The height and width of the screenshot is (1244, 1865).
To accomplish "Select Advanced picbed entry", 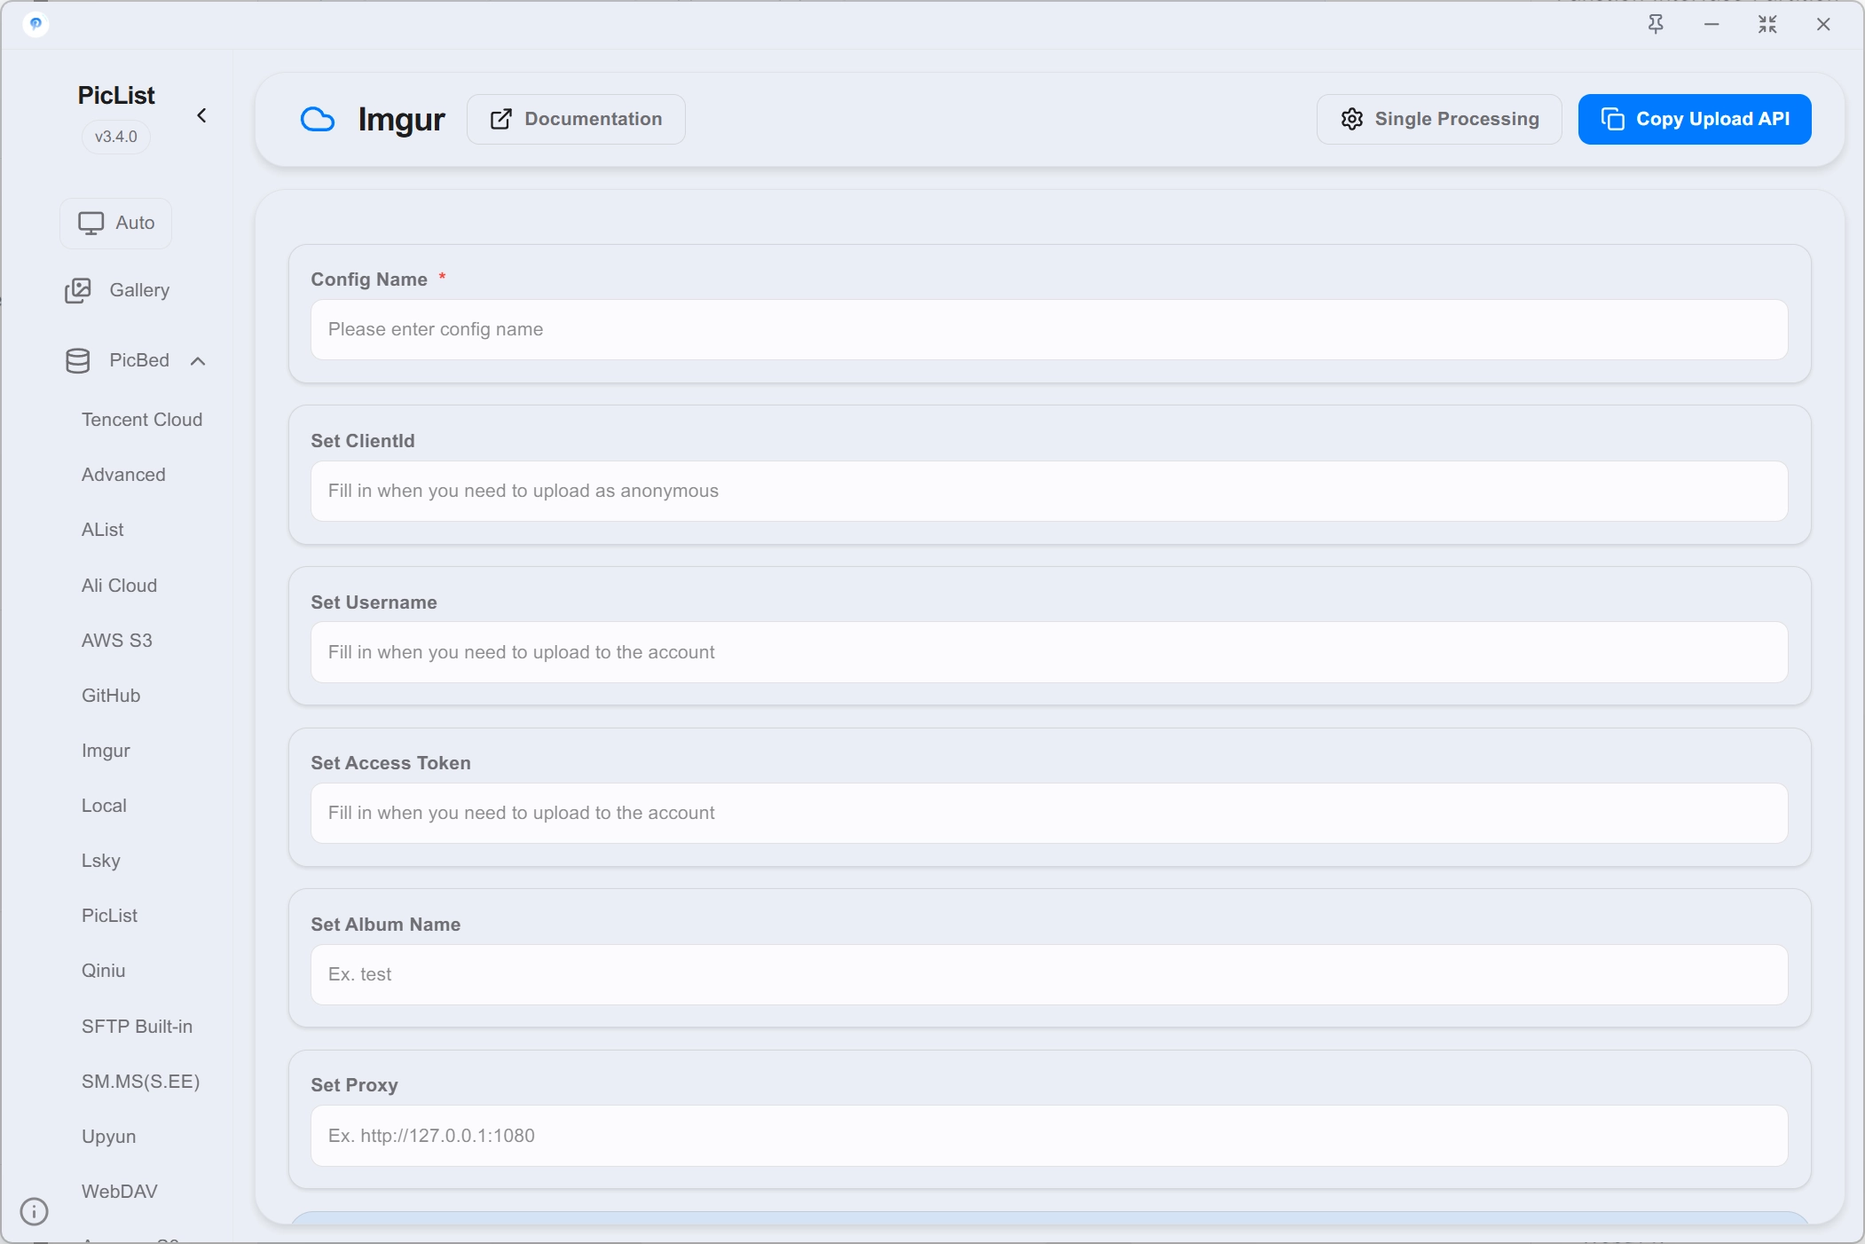I will coord(123,475).
